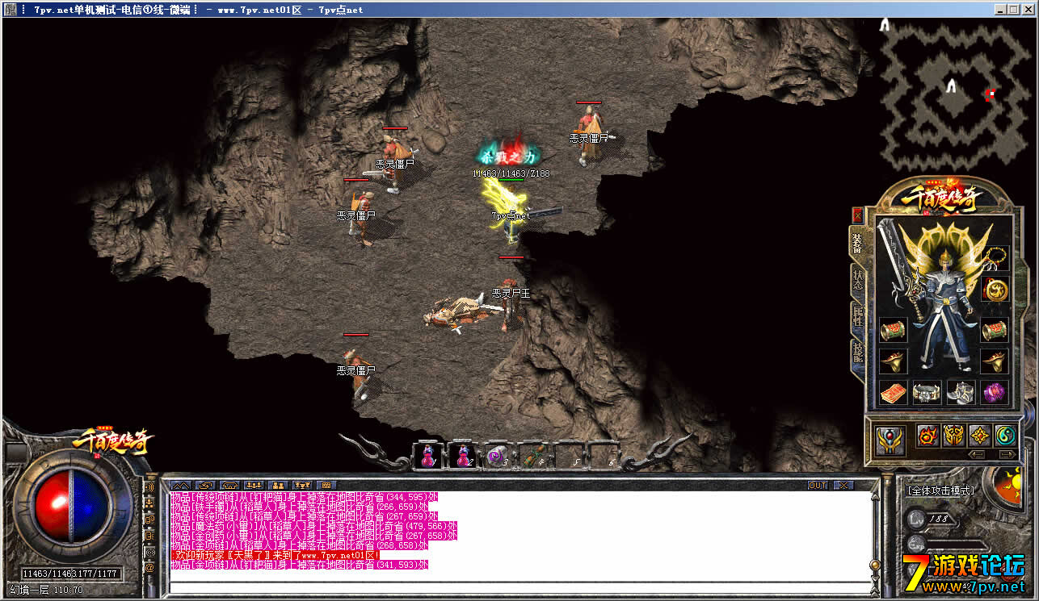This screenshot has width=1039, height=601.
Task: Click the 欢迎新玩家 welcome chat message
Action: click(x=275, y=556)
